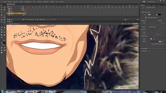Viewport: 166px width, 93px height.
Task: Collapse the brush shape section
Action: 141,36
